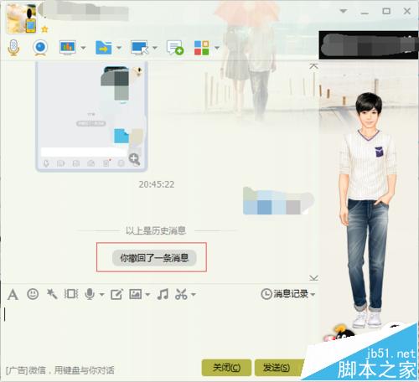This screenshot has height=382, width=419.
Task: Expand the remote desktop dropdown arrow
Action: [155, 48]
